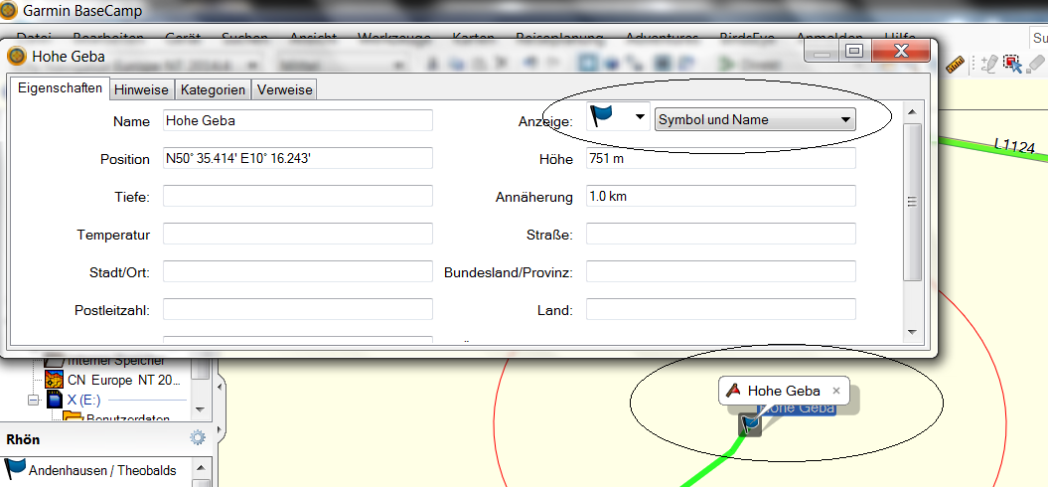The height and width of the screenshot is (487, 1048).
Task: Click the Höhe field showing 751 m
Action: [x=720, y=159]
